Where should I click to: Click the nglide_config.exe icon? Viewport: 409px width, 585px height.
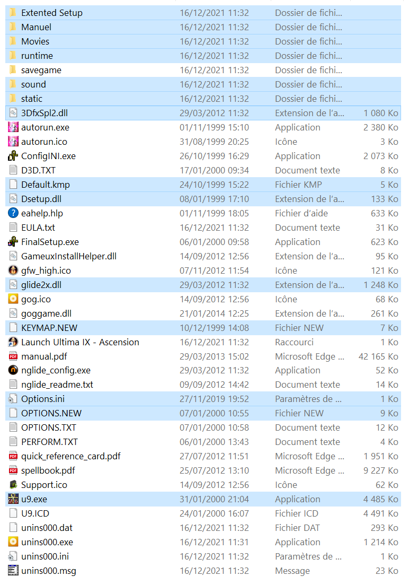click(13, 370)
